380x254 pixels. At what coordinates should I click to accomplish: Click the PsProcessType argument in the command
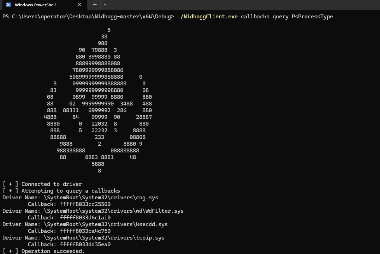point(312,17)
